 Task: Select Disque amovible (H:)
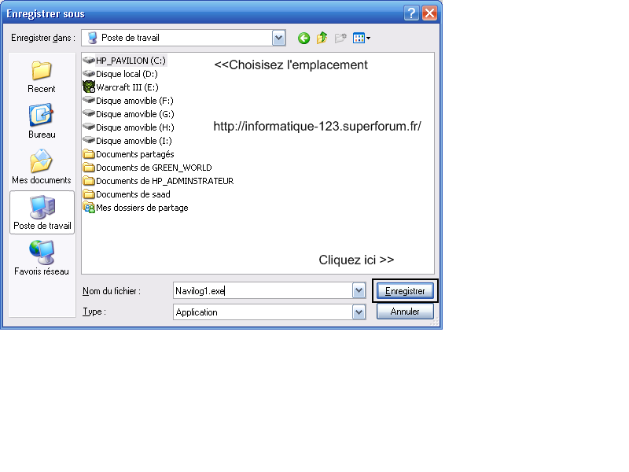pyautogui.click(x=128, y=127)
